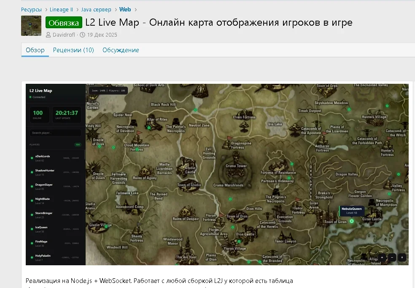Click the zoom out minus button on map
This screenshot has height=288, width=415.
[x=392, y=257]
